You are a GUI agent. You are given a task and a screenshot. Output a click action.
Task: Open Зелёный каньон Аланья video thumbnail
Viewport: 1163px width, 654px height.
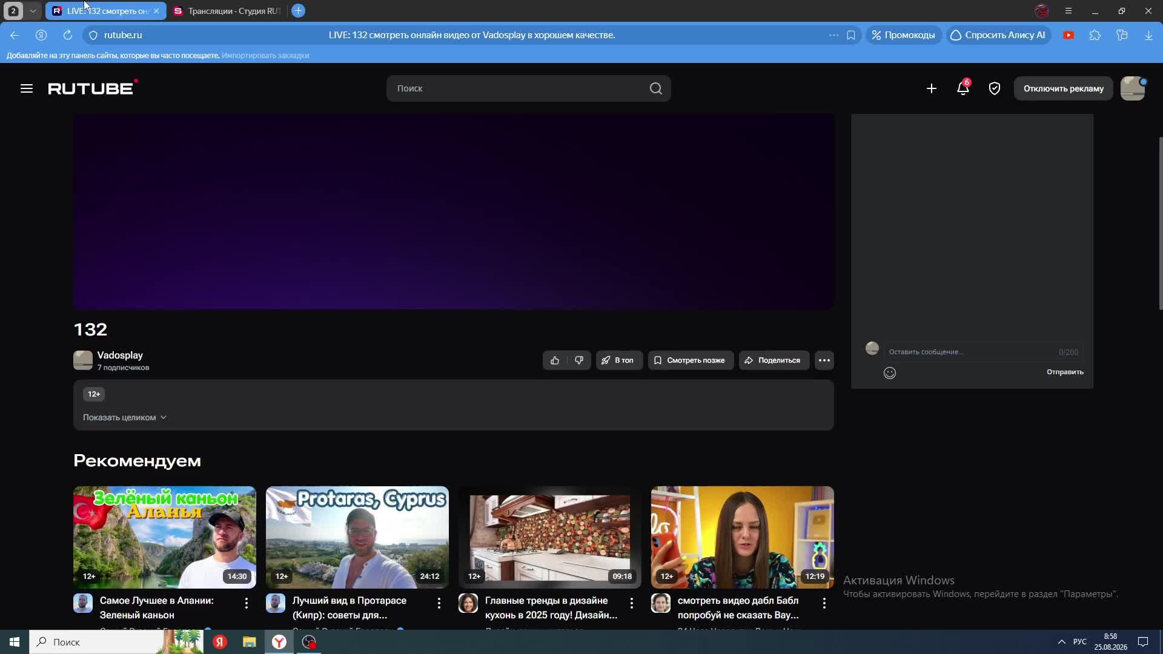165,537
